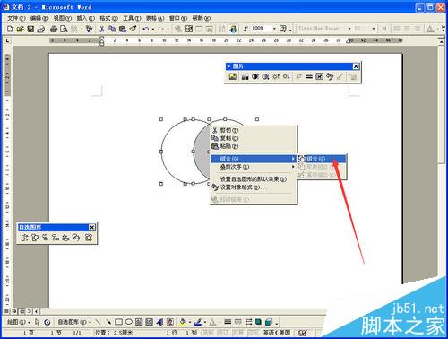Choose 设置对象格式 in context menu

click(x=254, y=187)
